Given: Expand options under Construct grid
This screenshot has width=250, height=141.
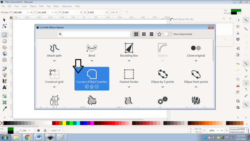Looking at the screenshot, I should tap(54, 87).
